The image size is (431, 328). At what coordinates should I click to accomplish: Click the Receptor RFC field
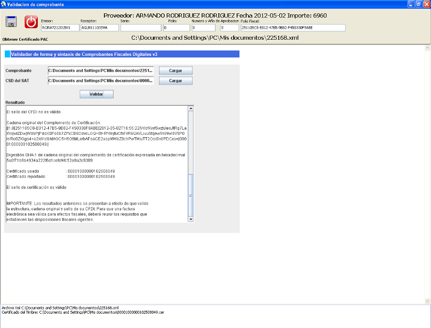pyautogui.click(x=99, y=28)
